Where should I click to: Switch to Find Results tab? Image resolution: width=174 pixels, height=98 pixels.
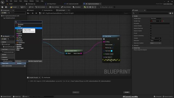[46, 77]
